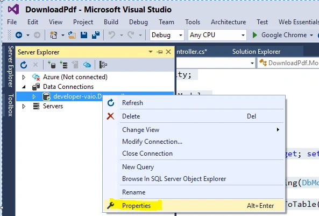The height and width of the screenshot is (216, 319).
Task: Collapse the Data Connections node
Action: [24, 87]
